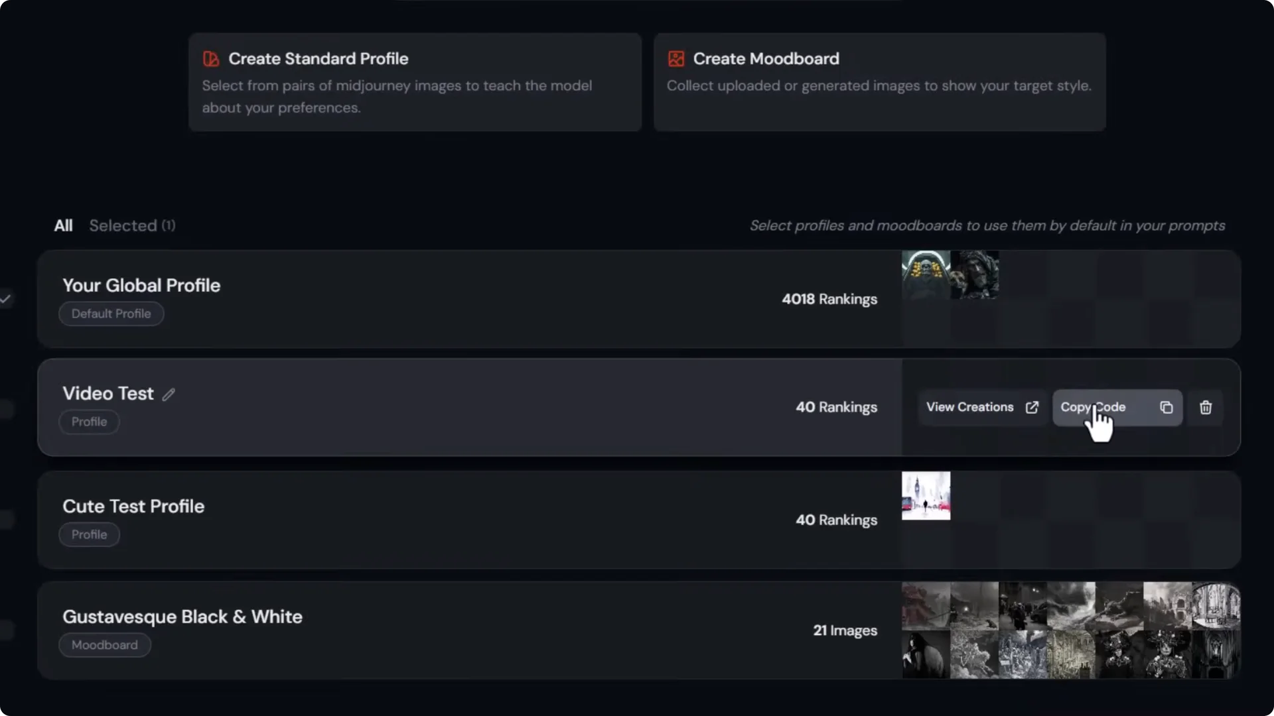The width and height of the screenshot is (1274, 716).
Task: Click the red profile icon on Create Standard Profile
Action: pyautogui.click(x=210, y=59)
